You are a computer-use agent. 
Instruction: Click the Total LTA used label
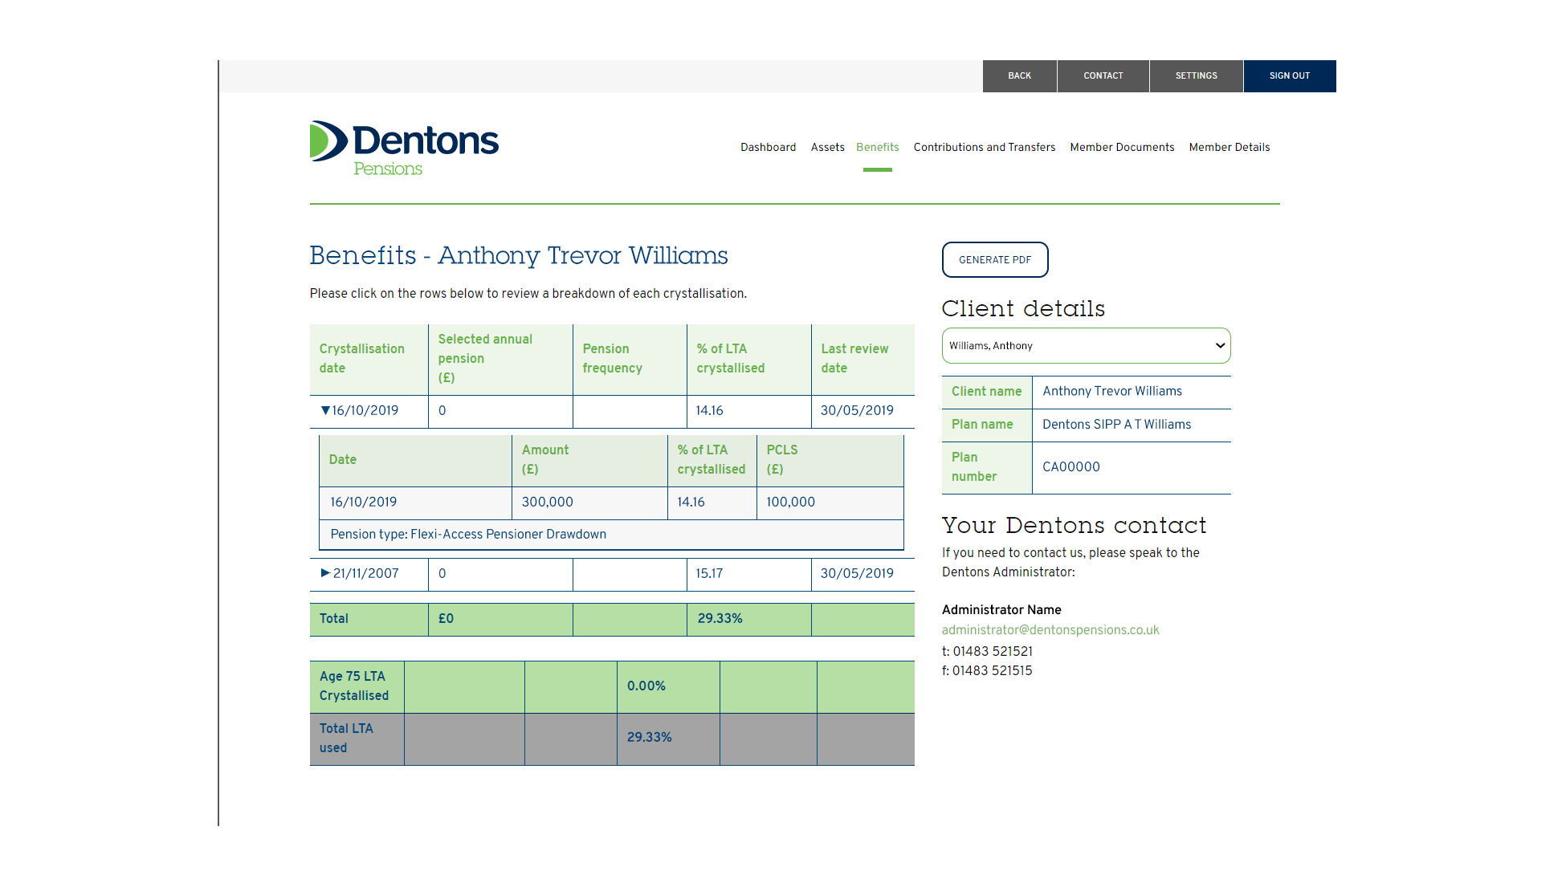click(346, 738)
